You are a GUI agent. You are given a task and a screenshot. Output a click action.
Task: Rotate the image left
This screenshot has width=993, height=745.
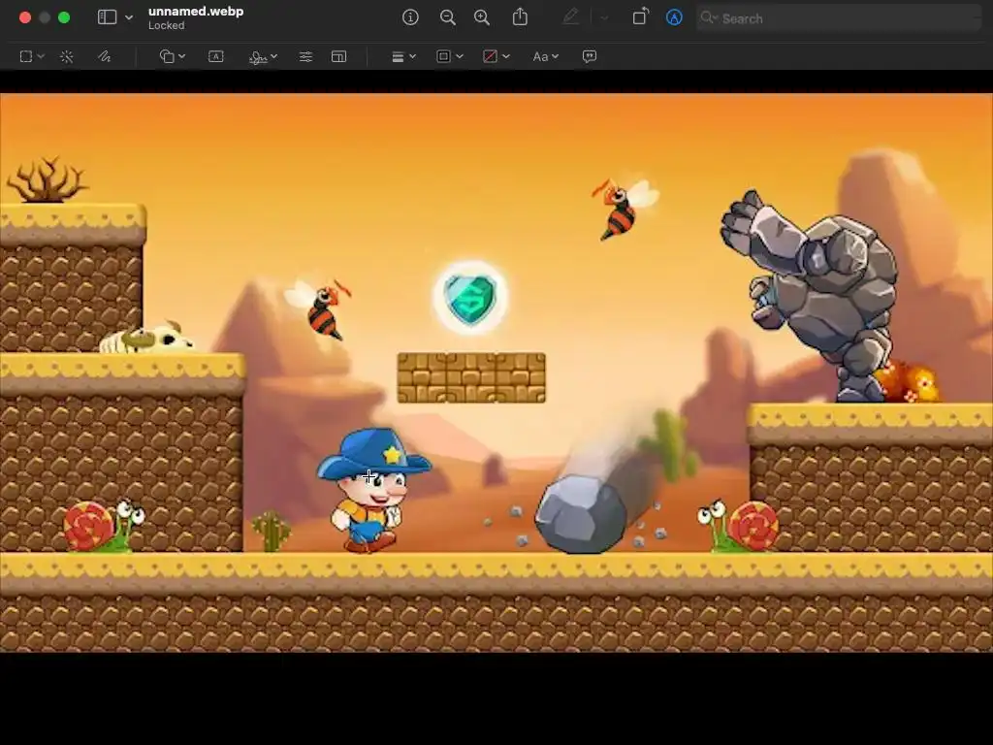point(641,16)
